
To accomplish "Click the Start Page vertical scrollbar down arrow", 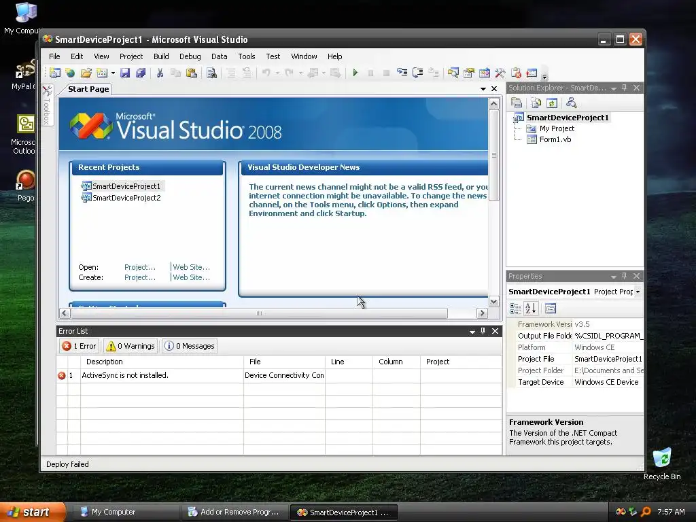I will [493, 301].
